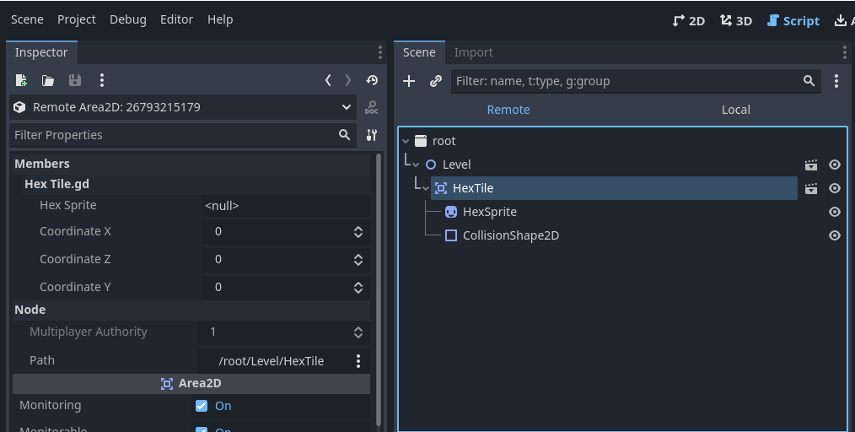Viewport: 855px width, 432px height.
Task: Toggle visibility of the CollisionShape2D node
Action: (x=834, y=235)
